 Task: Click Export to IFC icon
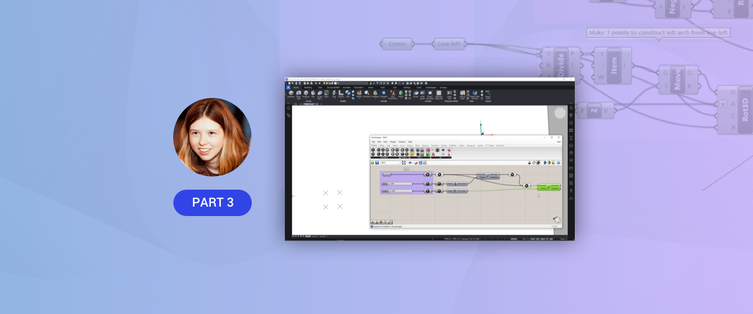tap(488, 95)
